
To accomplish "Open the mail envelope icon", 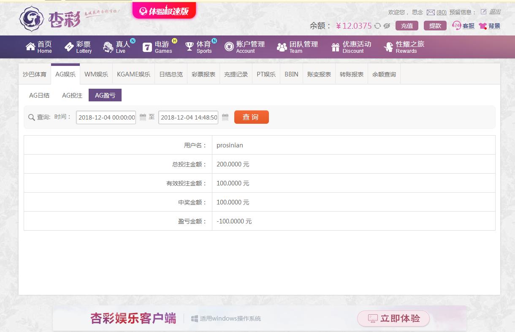I will 431,12.
